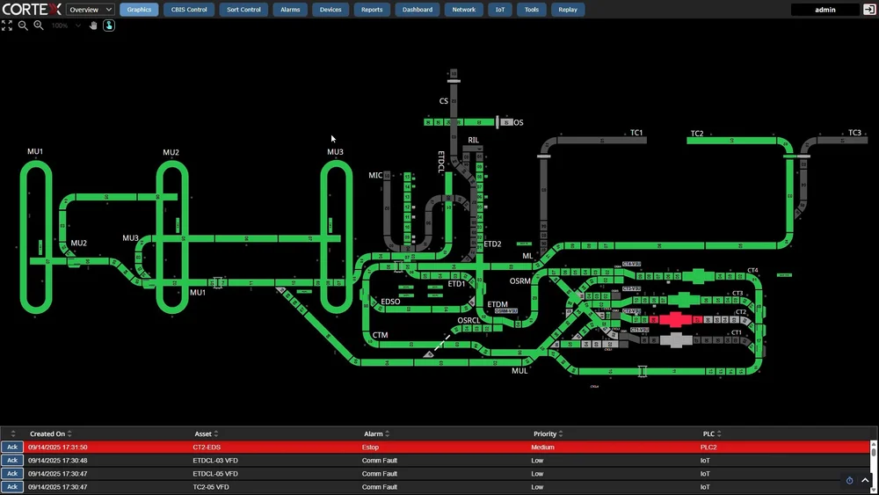Click the red CT2 EDS machine on the diagram
The width and height of the screenshot is (879, 495).
click(x=675, y=319)
